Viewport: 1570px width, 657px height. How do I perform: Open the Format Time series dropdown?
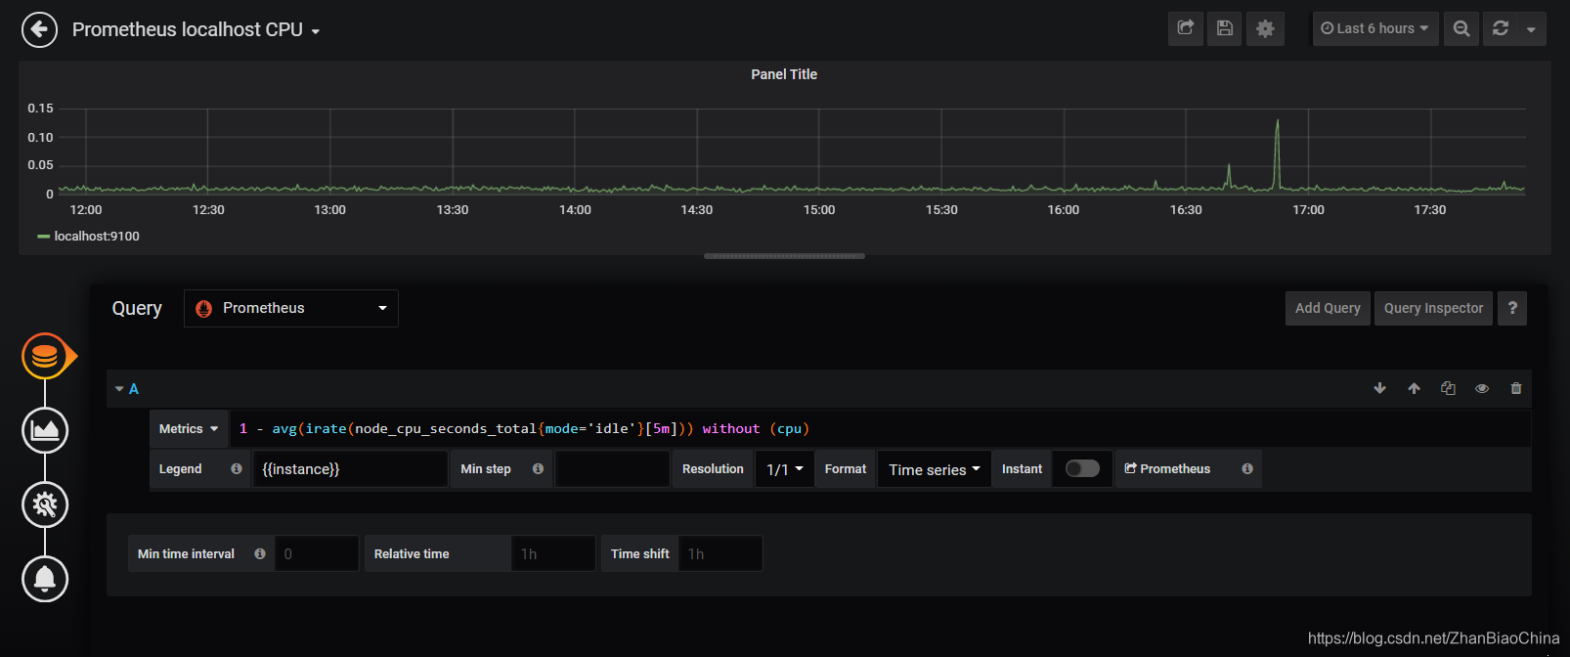(934, 469)
